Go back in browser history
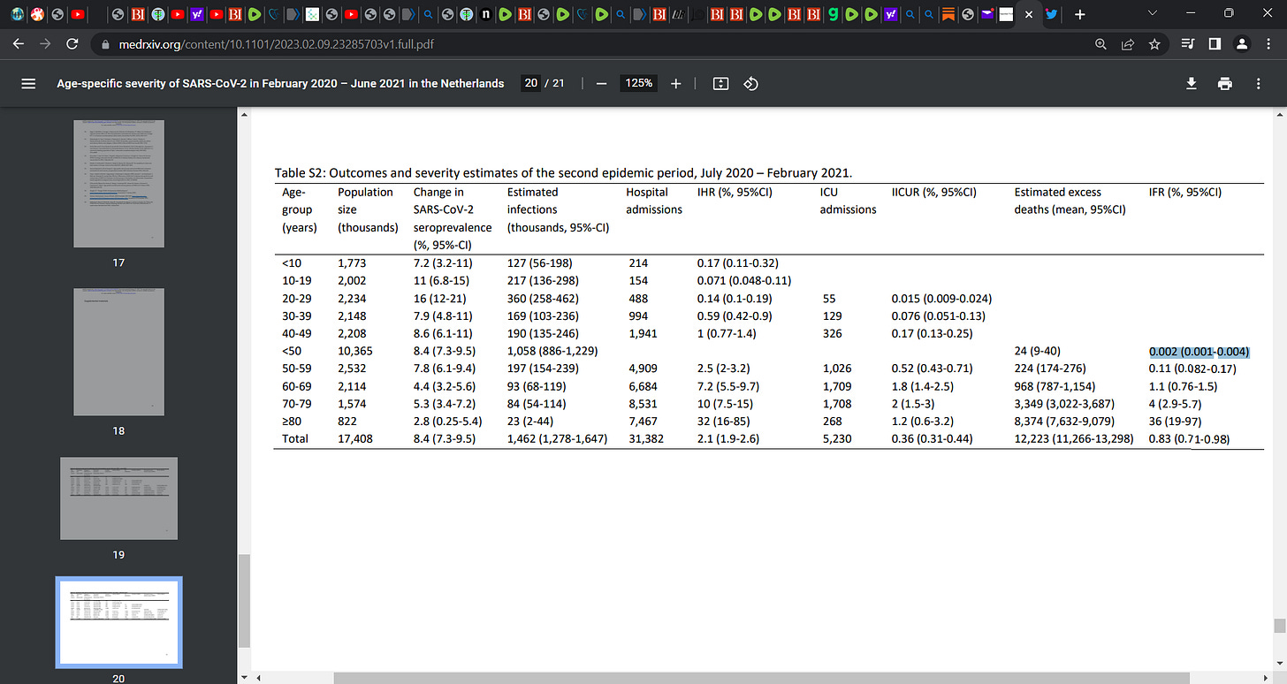The image size is (1287, 684). 19,43
